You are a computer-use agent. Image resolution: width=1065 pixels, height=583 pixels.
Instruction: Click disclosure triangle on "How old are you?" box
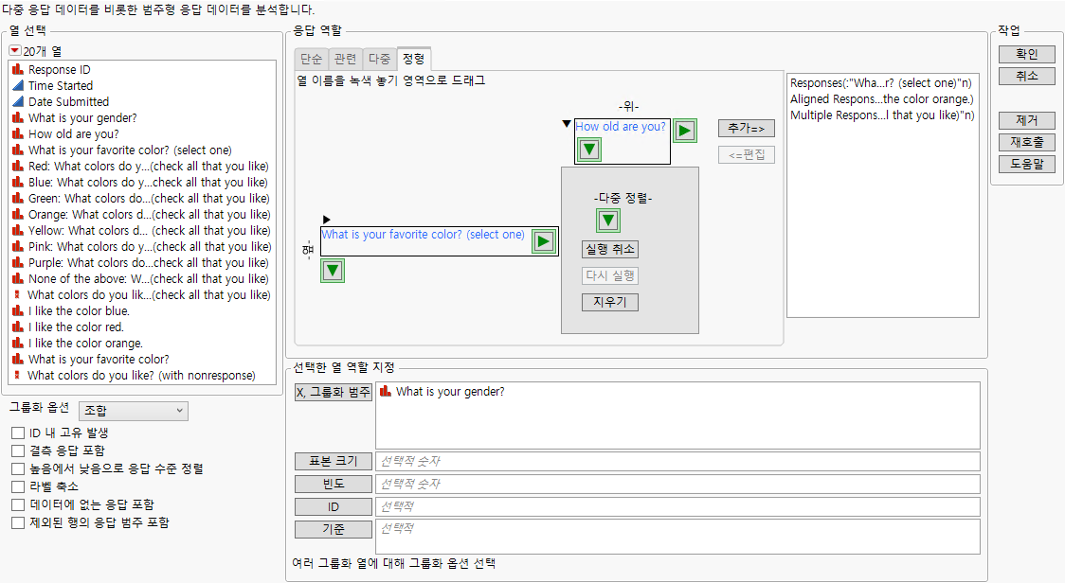[x=566, y=122]
